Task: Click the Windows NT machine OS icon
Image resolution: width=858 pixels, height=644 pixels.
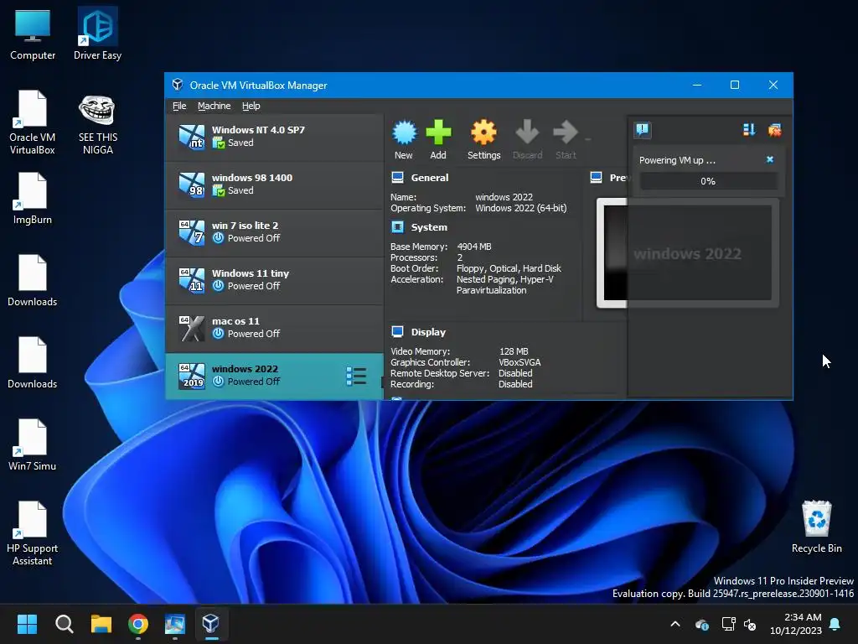Action: [x=192, y=137]
